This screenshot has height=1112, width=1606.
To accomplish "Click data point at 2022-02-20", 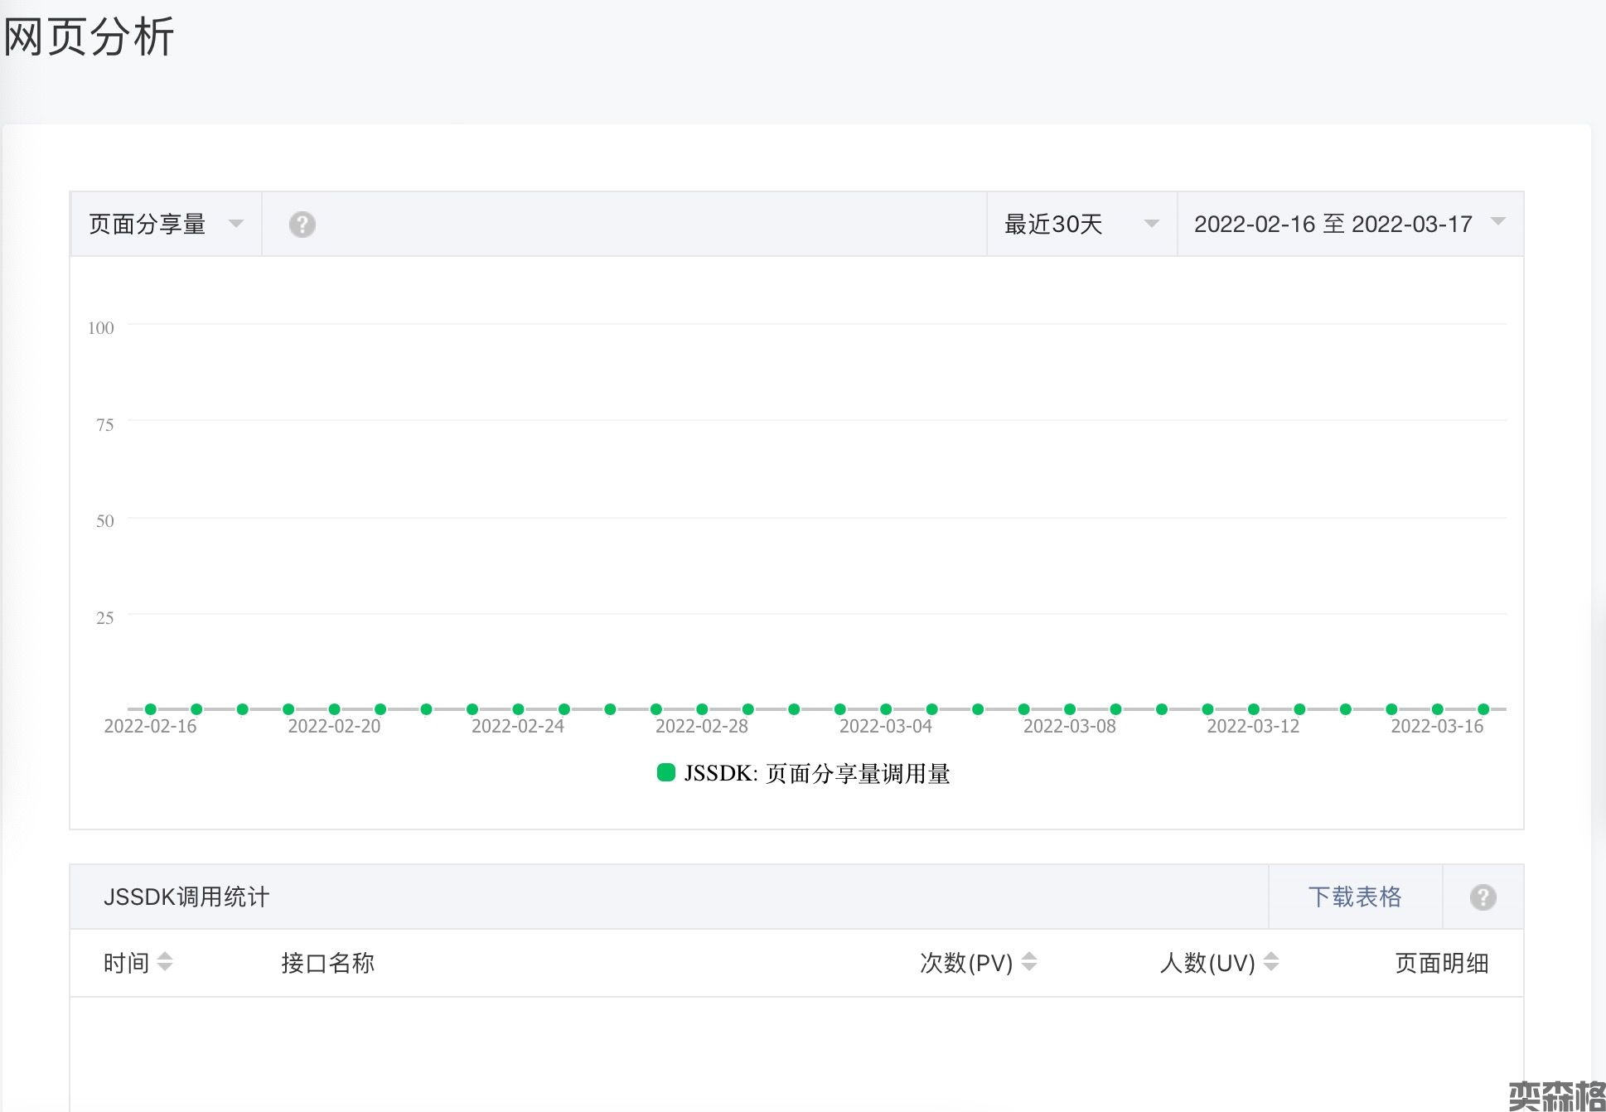I will [335, 709].
